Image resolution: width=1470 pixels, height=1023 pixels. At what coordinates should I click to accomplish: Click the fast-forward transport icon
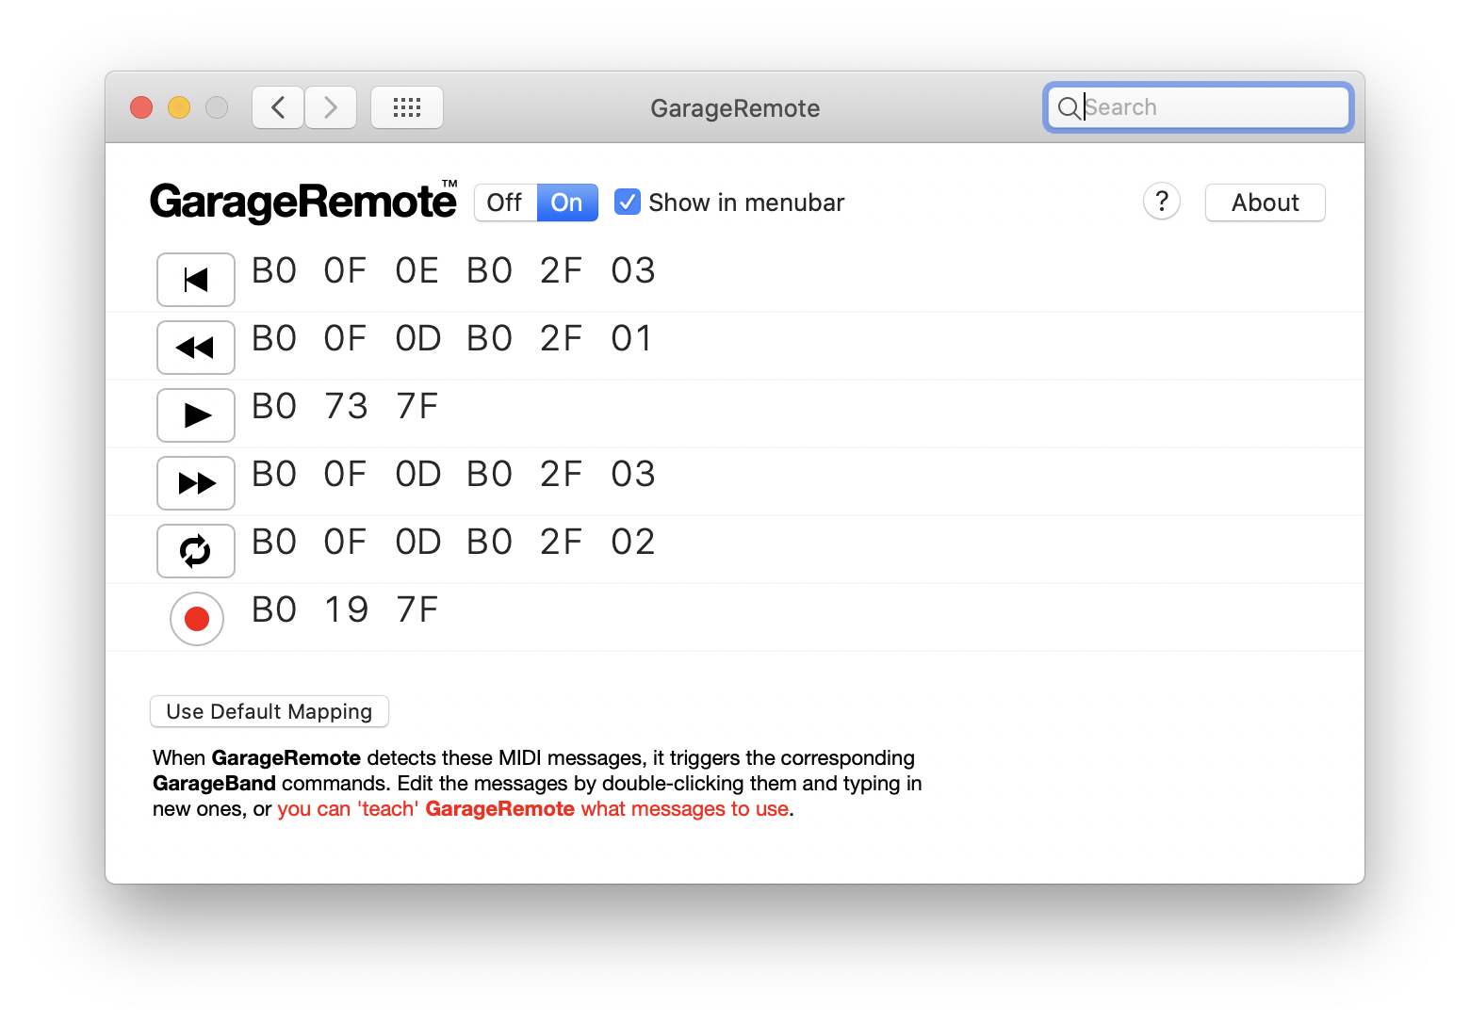[196, 483]
